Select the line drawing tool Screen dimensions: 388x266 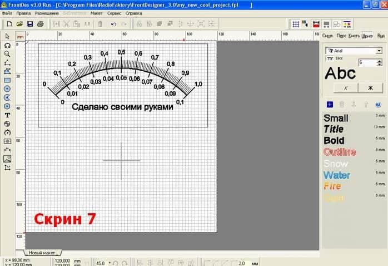tap(7, 63)
